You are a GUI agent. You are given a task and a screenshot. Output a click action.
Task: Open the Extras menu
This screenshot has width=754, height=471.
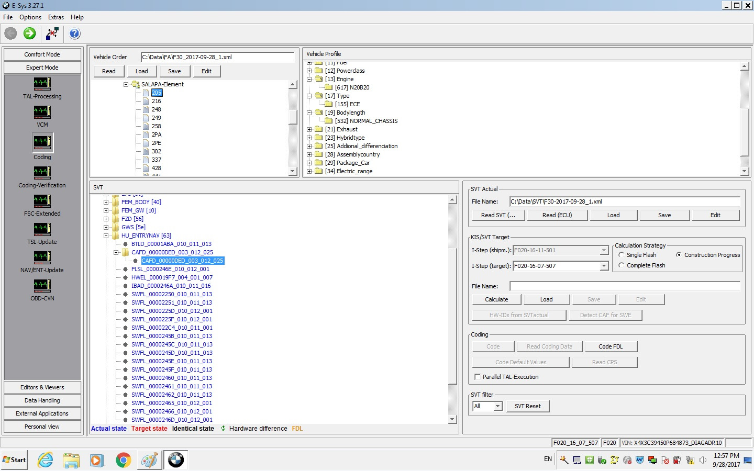(56, 17)
